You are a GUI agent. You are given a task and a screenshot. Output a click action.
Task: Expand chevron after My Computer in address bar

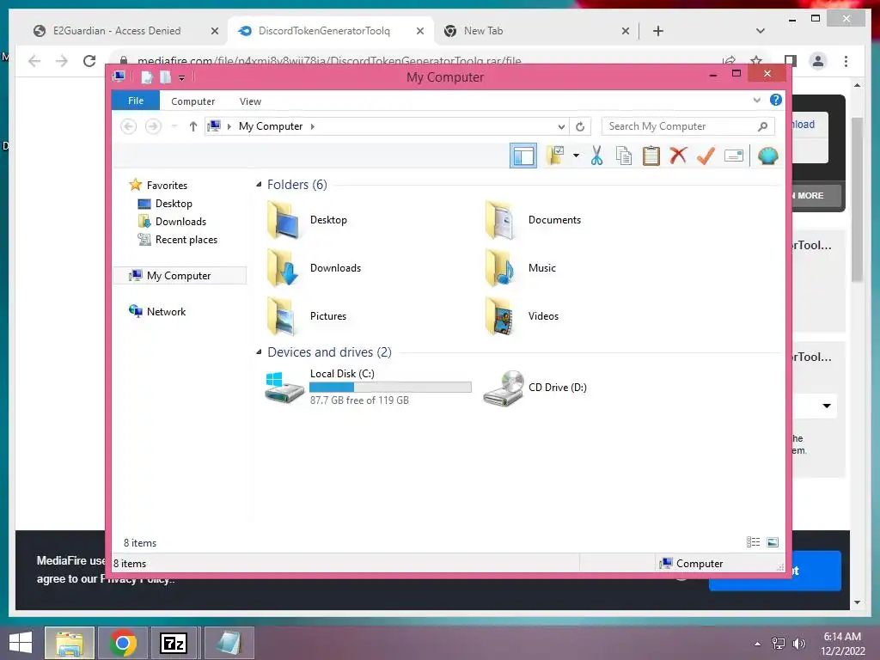coord(313,126)
